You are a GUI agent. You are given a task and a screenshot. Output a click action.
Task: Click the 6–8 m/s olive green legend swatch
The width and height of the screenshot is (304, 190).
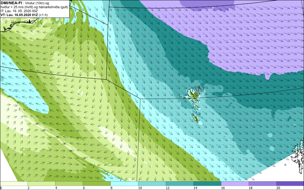coord(97,184)
